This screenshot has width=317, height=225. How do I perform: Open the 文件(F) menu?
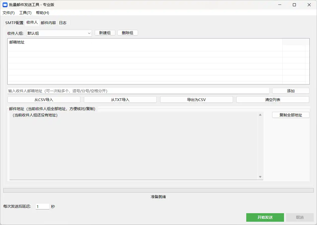pos(9,13)
